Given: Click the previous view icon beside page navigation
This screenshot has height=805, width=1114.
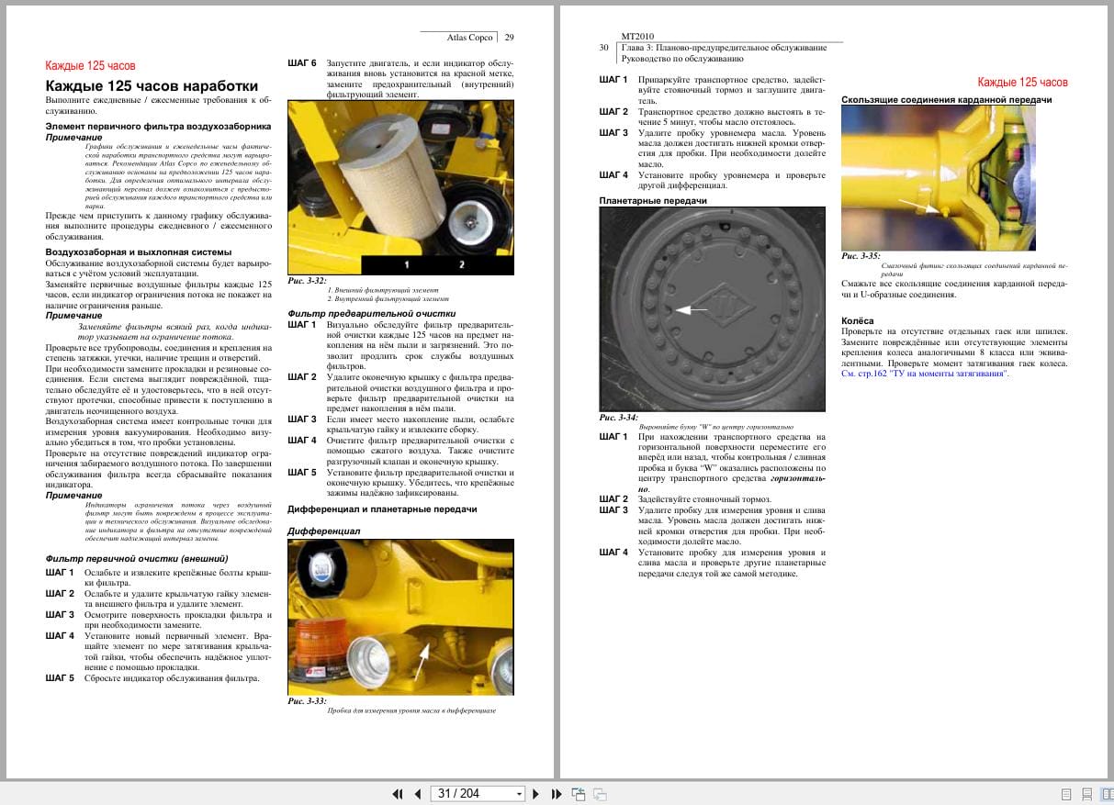Looking at the screenshot, I should click(x=579, y=793).
